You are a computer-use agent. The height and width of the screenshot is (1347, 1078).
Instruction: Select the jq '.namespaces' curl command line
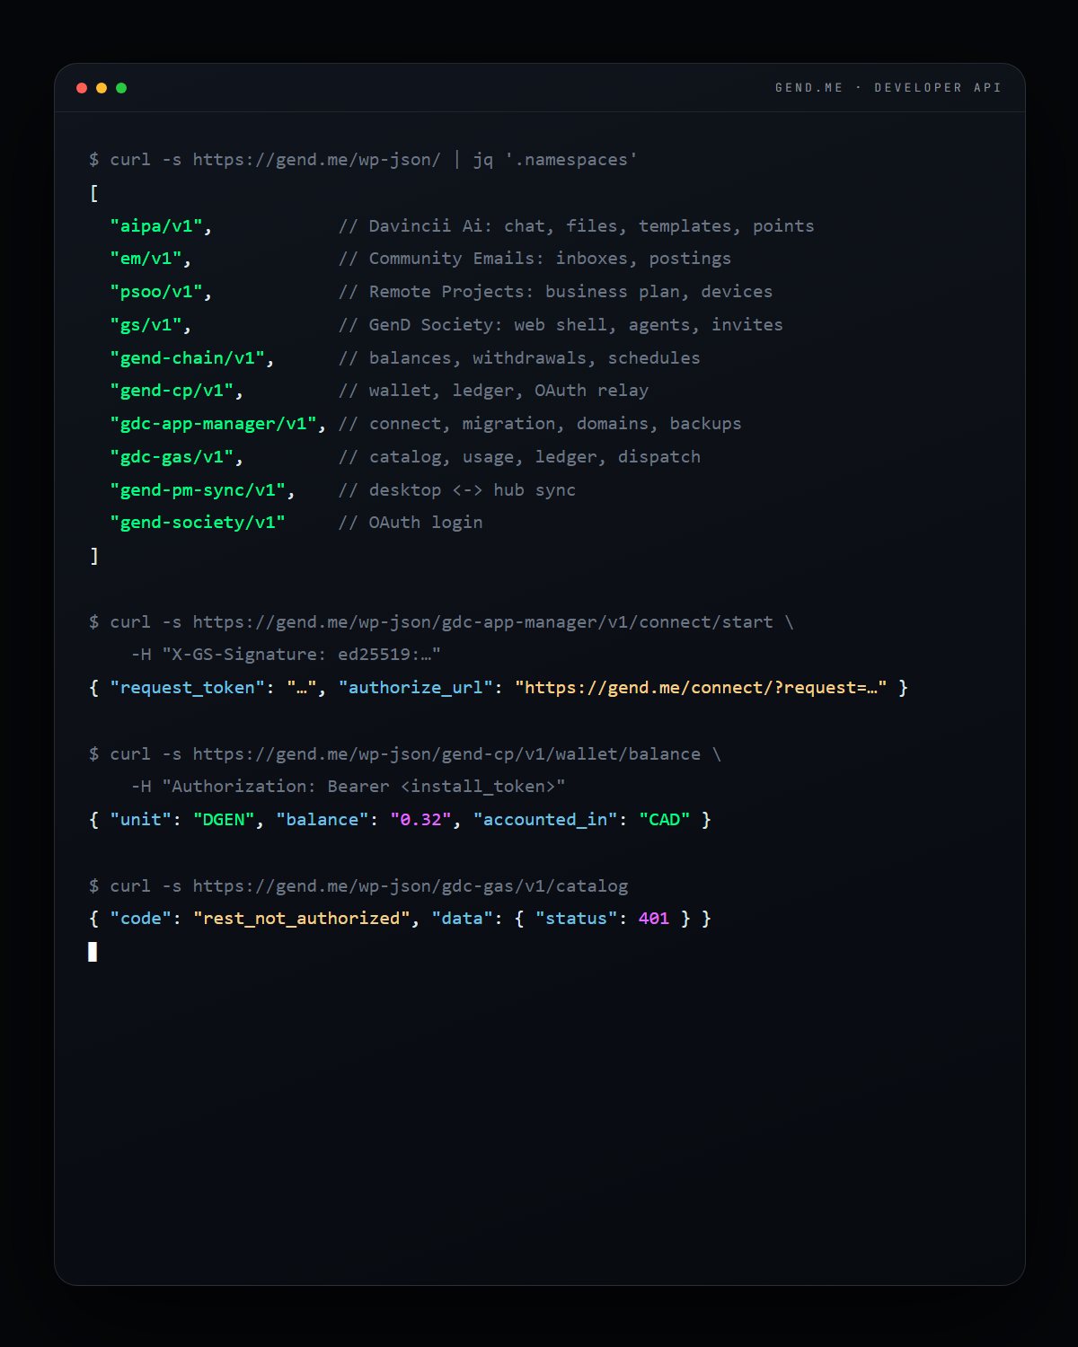point(363,160)
